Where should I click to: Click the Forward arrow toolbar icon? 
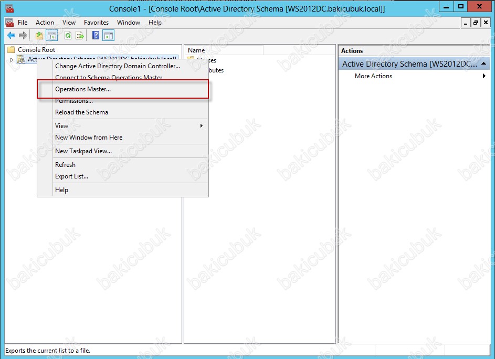coord(23,35)
